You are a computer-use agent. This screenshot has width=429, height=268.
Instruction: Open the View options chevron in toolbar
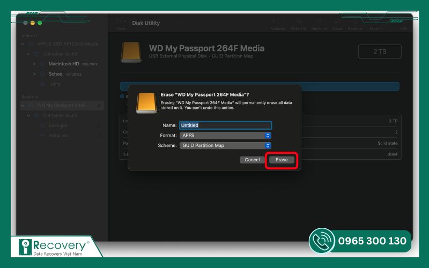click(125, 21)
